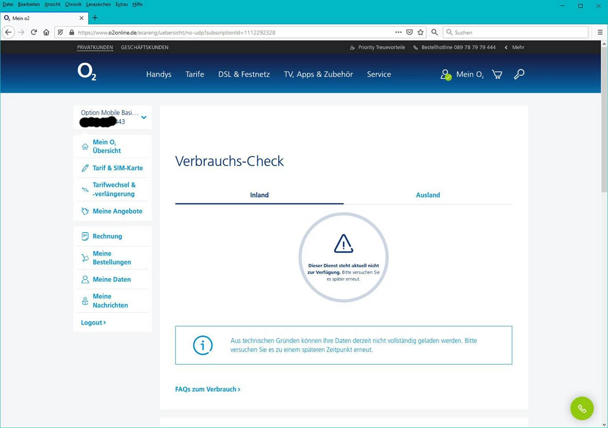Click the Mein O2 header text
The height and width of the screenshot is (428, 608).
click(470, 75)
